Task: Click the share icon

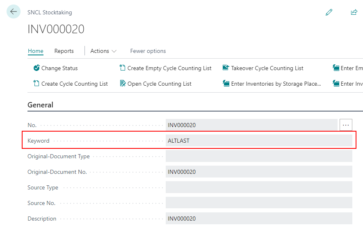Action: [354, 12]
